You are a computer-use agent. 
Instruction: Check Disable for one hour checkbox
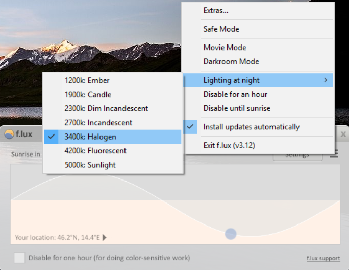[x=19, y=258]
